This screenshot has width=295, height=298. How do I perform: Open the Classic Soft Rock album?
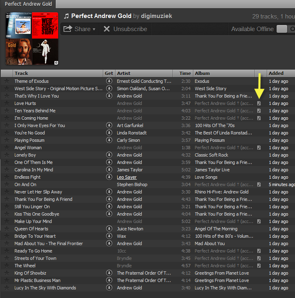pyautogui.click(x=211, y=155)
